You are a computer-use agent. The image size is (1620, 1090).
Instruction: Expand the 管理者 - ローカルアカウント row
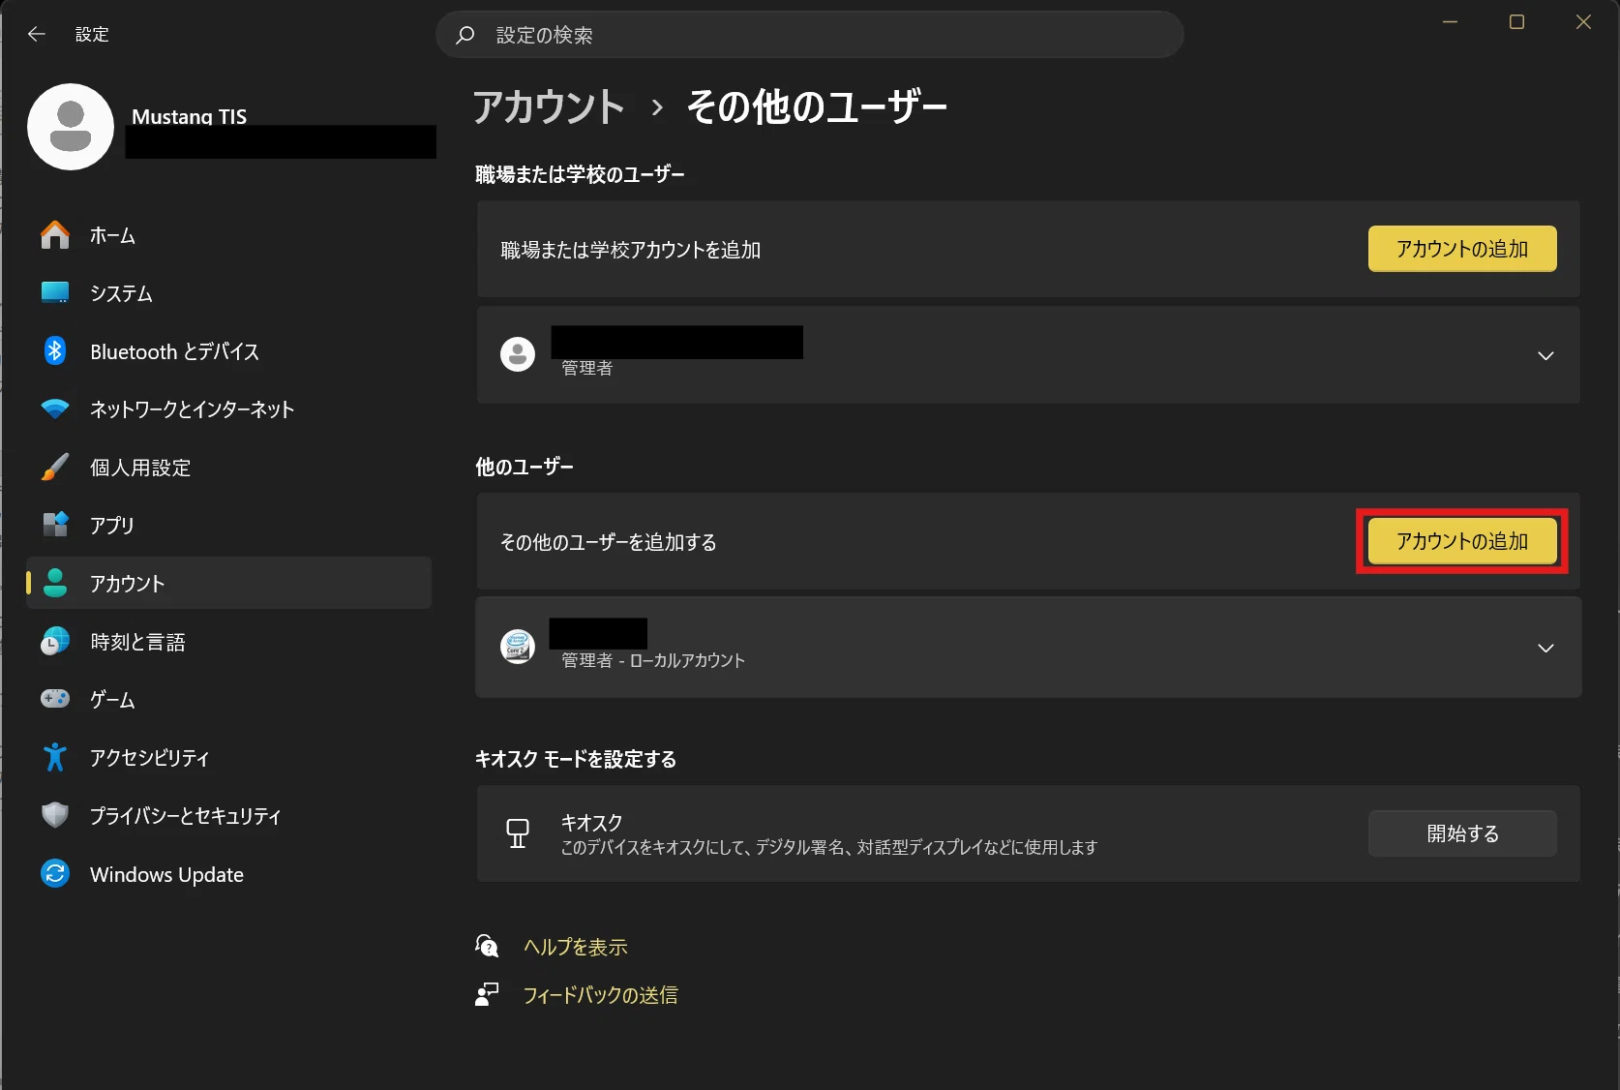(1545, 648)
